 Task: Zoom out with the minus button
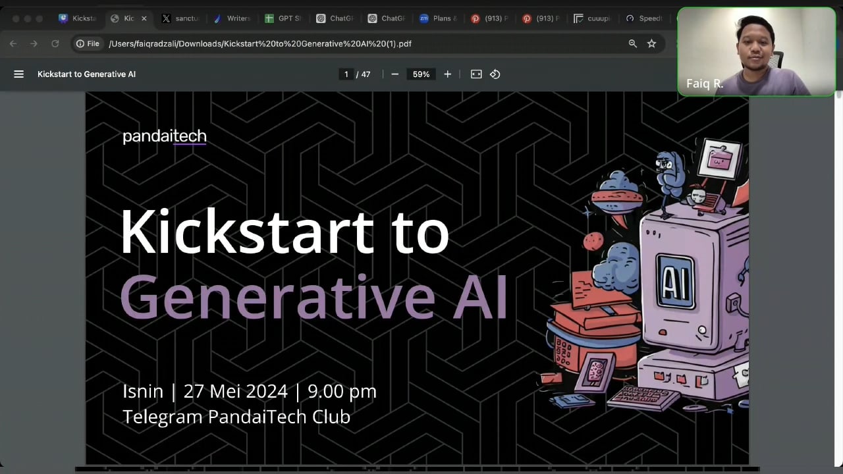pyautogui.click(x=394, y=74)
